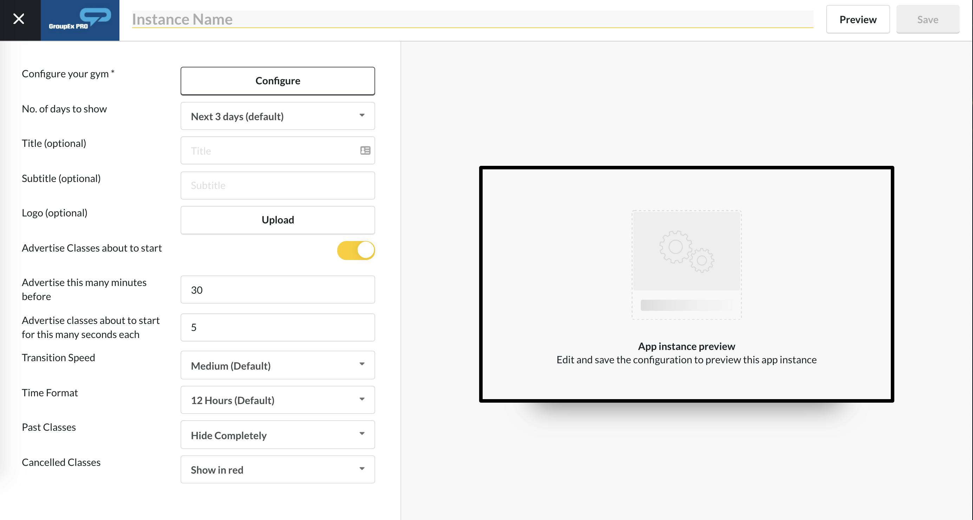973x520 pixels.
Task: Click the Preview button
Action: coord(858,19)
